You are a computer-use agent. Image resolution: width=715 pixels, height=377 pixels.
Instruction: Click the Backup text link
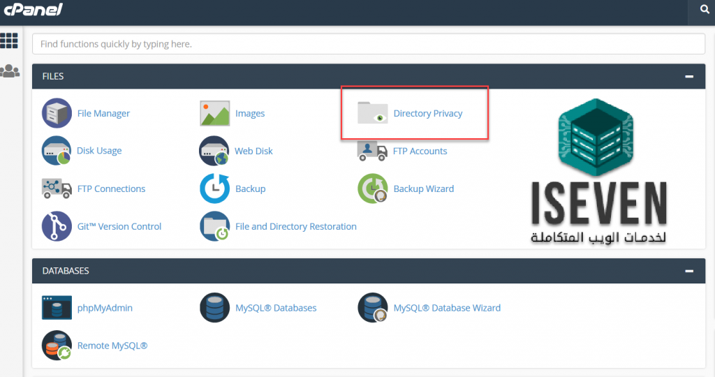pyautogui.click(x=251, y=188)
